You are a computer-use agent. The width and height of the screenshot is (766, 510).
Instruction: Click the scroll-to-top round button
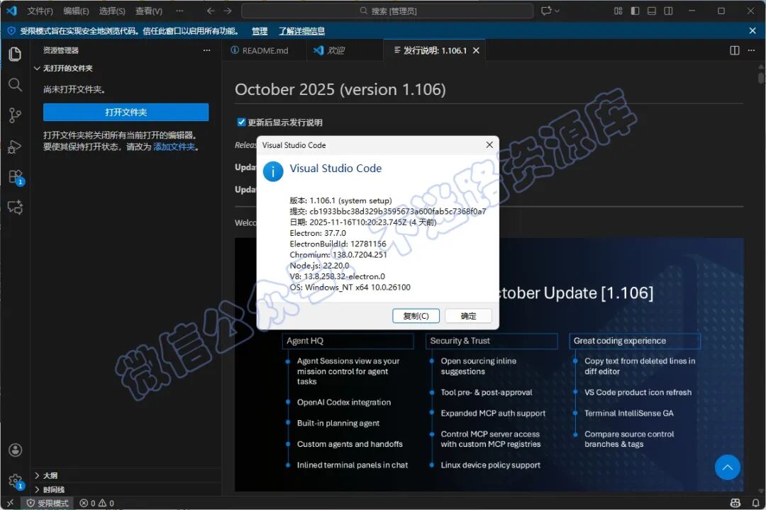728,467
